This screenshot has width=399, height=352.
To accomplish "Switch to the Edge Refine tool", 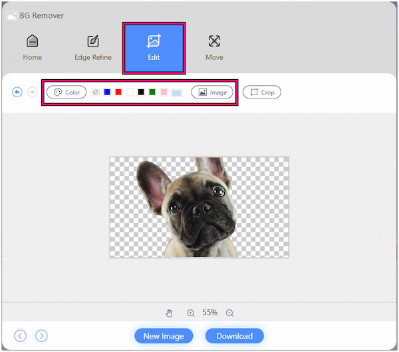I will click(x=93, y=48).
